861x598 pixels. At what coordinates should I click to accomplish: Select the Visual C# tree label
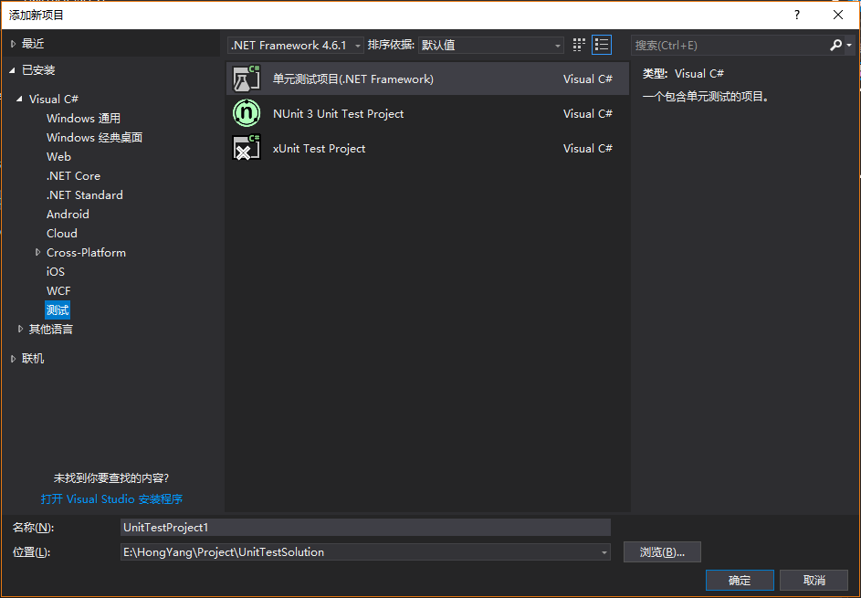(54, 100)
